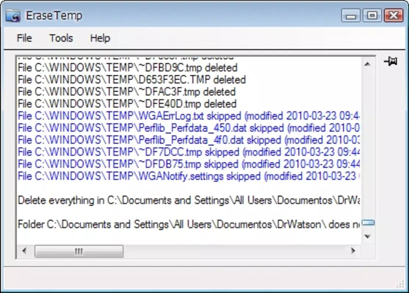
Task: Click the vertical scrollbar down arrow
Action: [367, 236]
